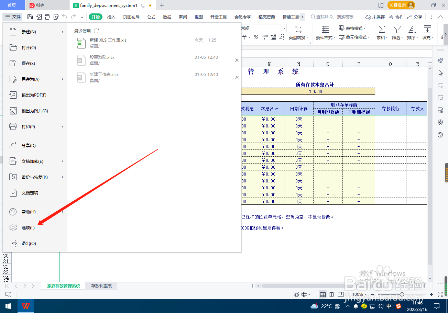Click the percent style icon
Image resolution: width=448 pixels, height=313 pixels.
(256, 37)
